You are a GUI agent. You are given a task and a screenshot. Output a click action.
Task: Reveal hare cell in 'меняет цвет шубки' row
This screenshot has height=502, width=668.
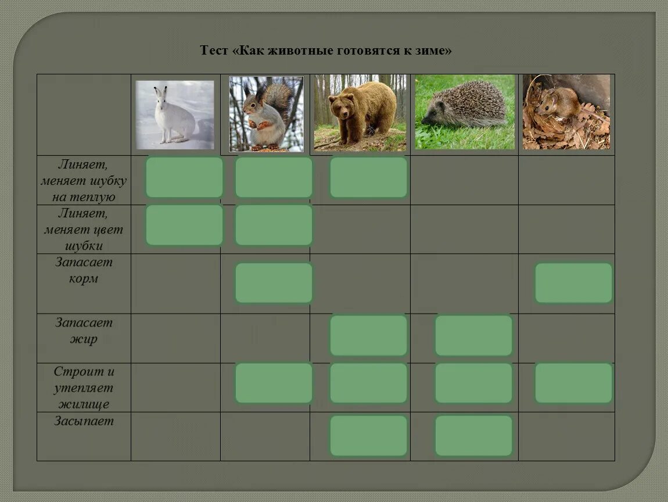tap(185, 225)
